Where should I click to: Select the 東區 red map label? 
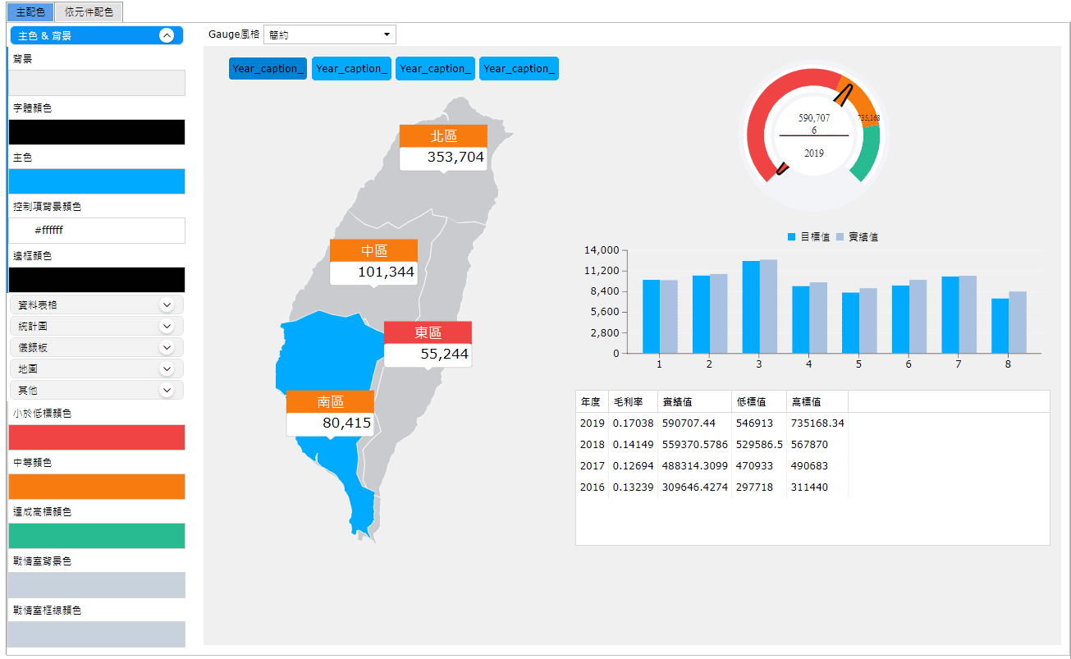pos(428,332)
